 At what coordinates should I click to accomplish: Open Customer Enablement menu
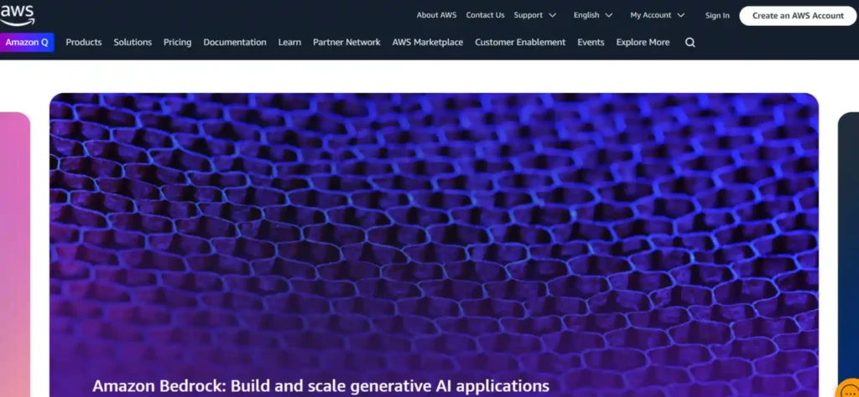[x=520, y=42]
